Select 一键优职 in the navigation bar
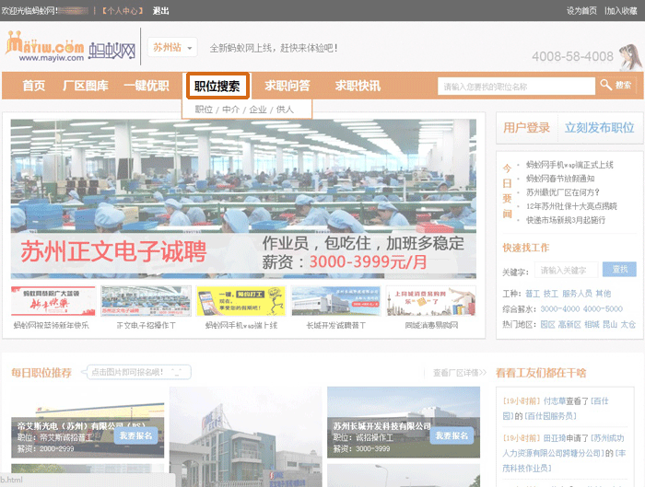645x487 pixels. pos(146,86)
